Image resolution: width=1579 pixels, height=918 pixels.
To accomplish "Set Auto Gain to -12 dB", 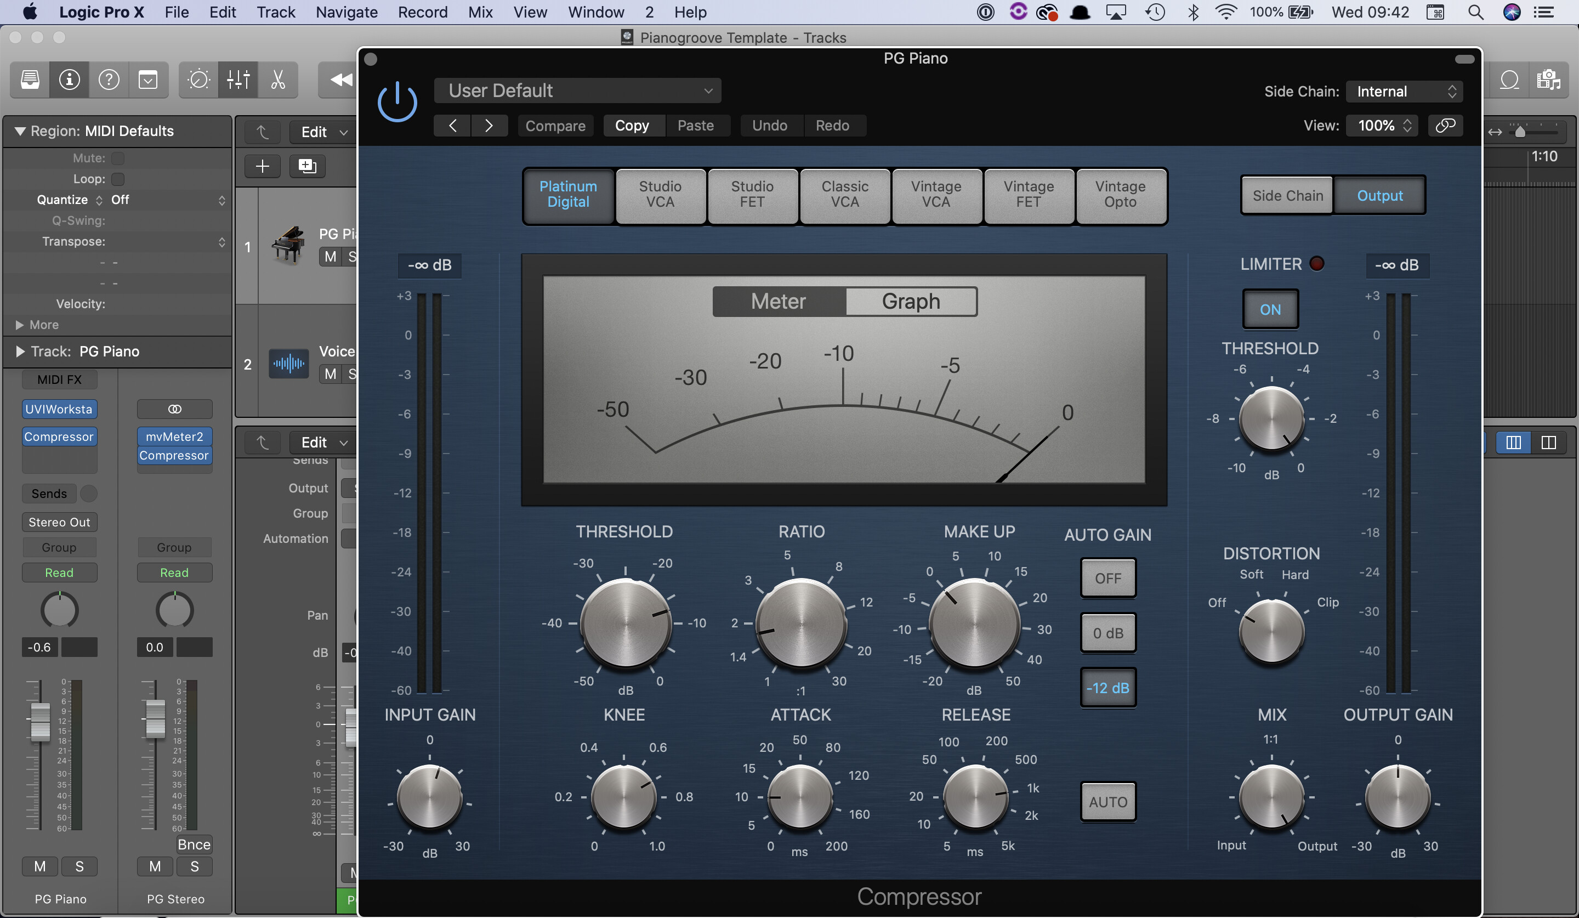I will [1108, 688].
